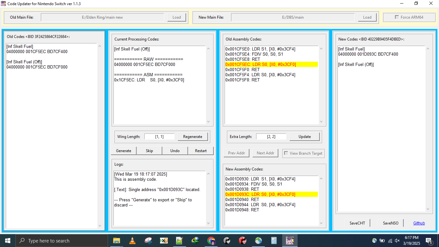This screenshot has width=439, height=247.
Task: Select the Code Updater taskbar icon
Action: [290, 241]
